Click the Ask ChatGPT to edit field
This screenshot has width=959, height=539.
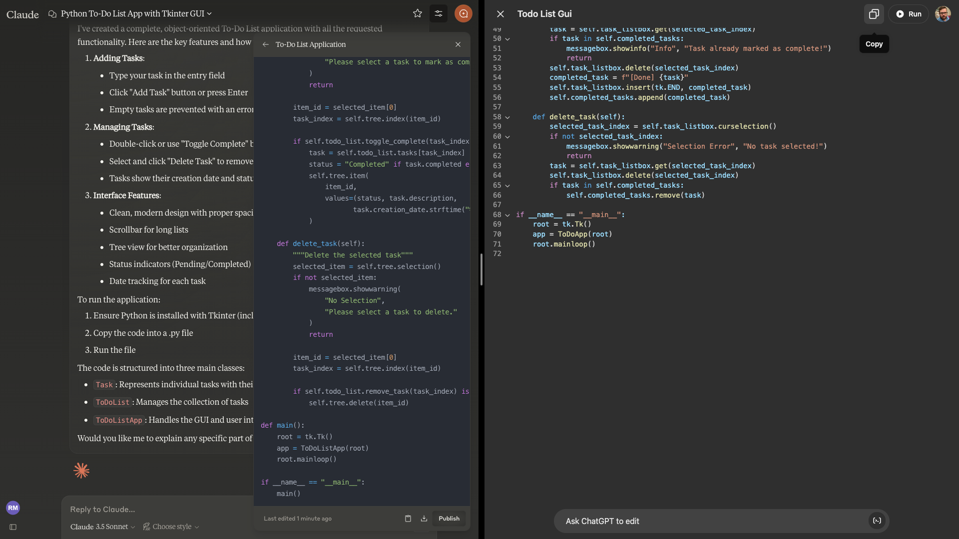click(709, 521)
